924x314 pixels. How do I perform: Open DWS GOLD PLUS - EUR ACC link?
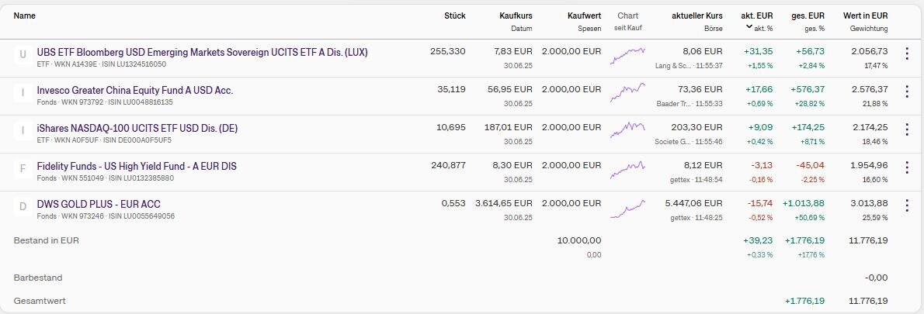tap(99, 204)
